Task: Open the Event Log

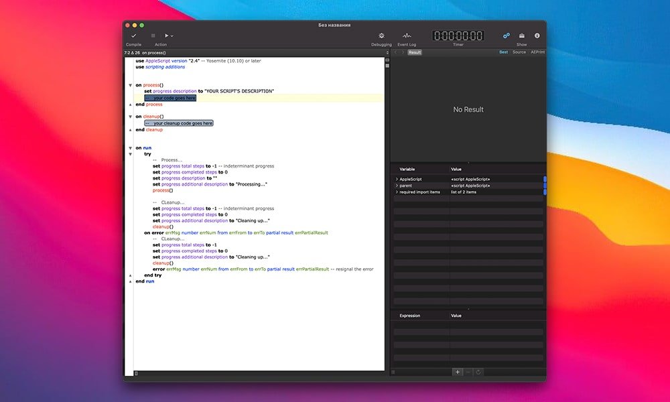Action: [407, 36]
